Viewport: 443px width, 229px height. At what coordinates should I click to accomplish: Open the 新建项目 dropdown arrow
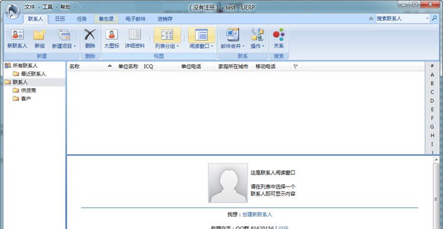[75, 46]
